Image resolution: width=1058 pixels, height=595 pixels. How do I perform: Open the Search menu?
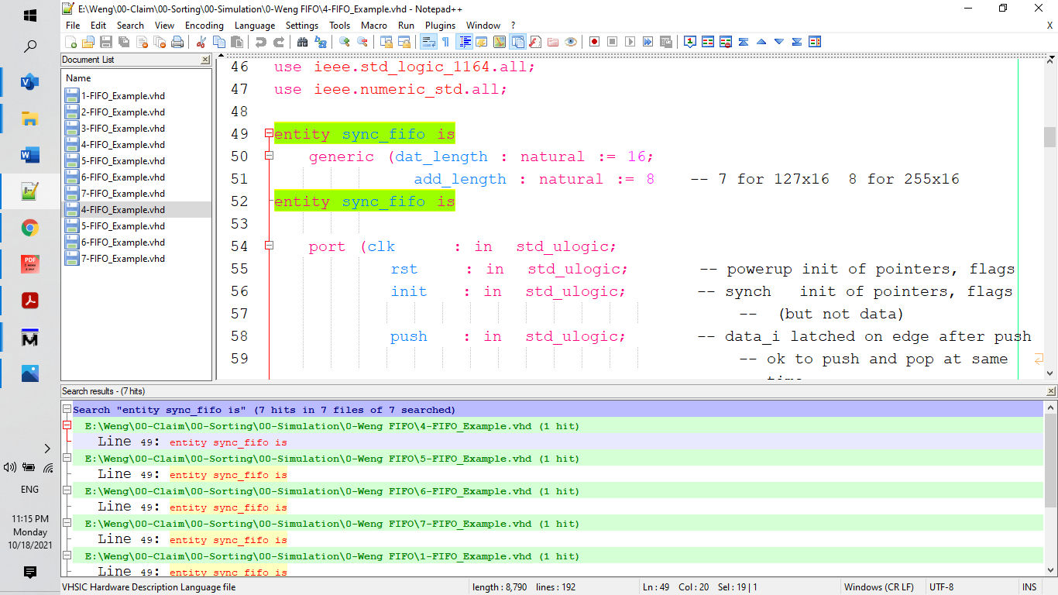pos(130,26)
